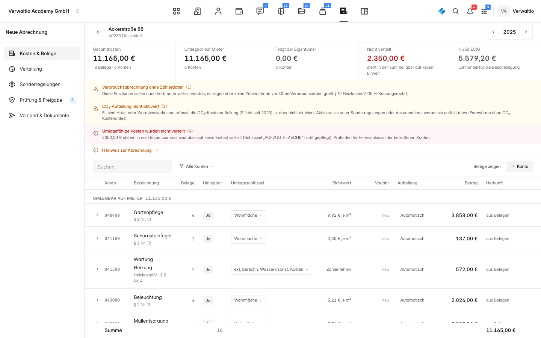Viewport: 541px width, 338px height.
Task: Open the apps grid icon with badge 9
Action: 484,11
